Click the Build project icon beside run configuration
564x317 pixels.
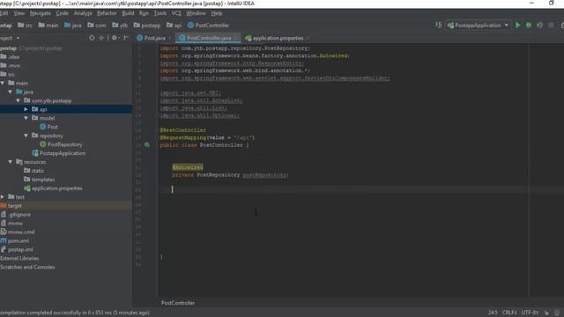tap(439, 26)
